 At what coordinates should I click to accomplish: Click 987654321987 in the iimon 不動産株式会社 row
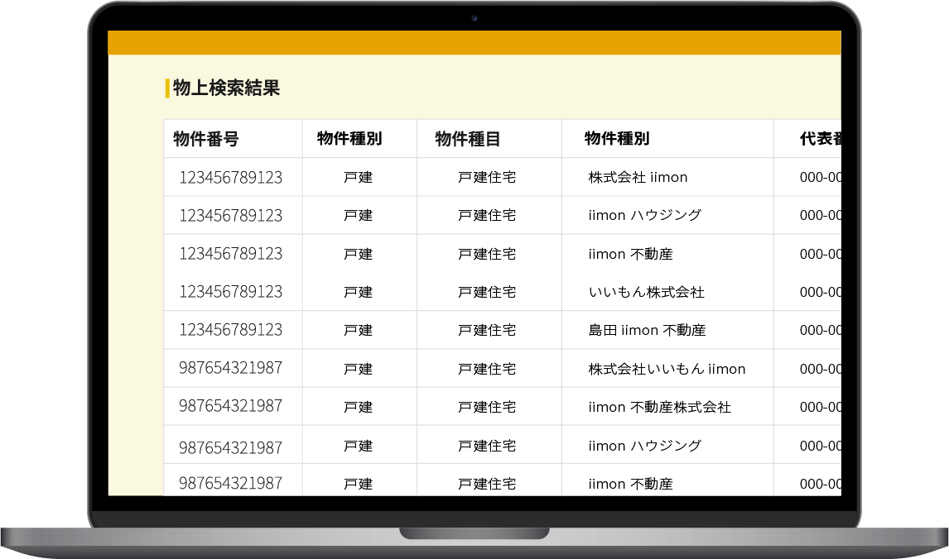click(x=230, y=407)
